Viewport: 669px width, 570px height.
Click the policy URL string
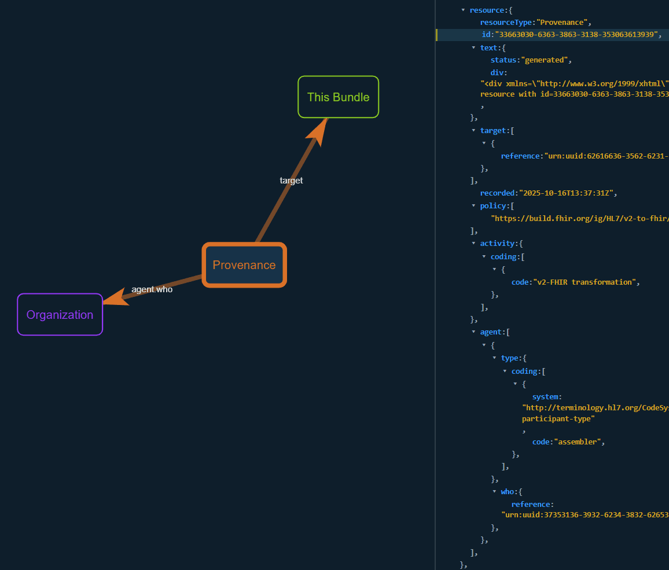[x=580, y=218]
